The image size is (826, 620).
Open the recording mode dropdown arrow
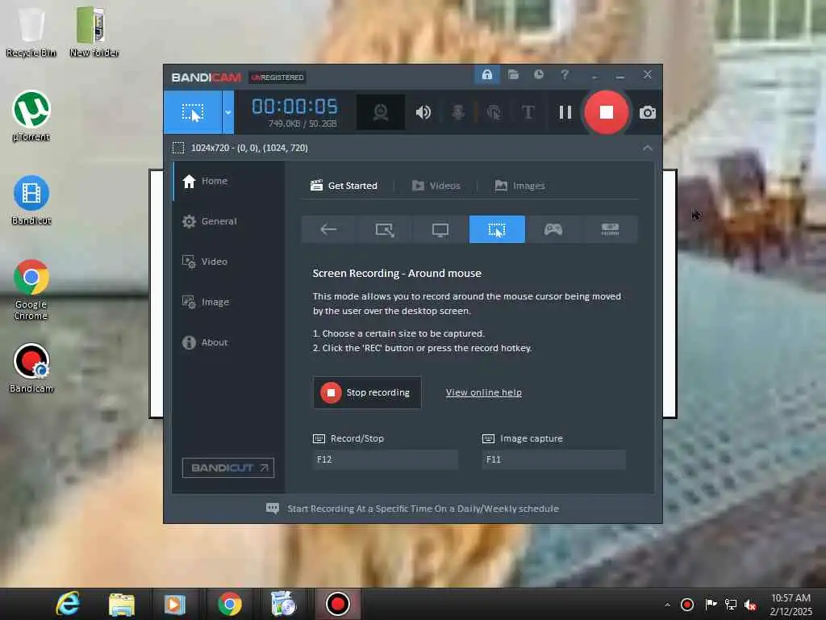(227, 112)
